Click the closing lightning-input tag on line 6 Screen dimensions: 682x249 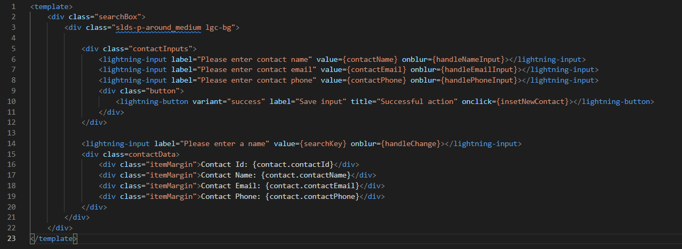click(547, 59)
